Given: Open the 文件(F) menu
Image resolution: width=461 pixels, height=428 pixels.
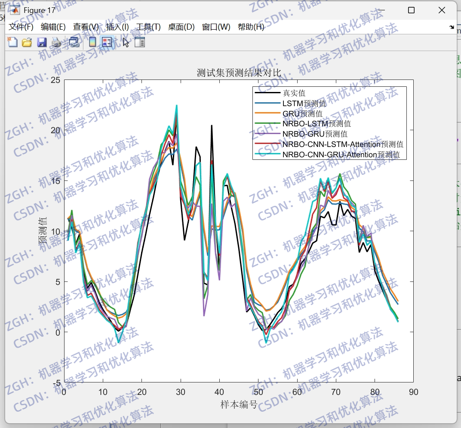Looking at the screenshot, I should click(21, 27).
